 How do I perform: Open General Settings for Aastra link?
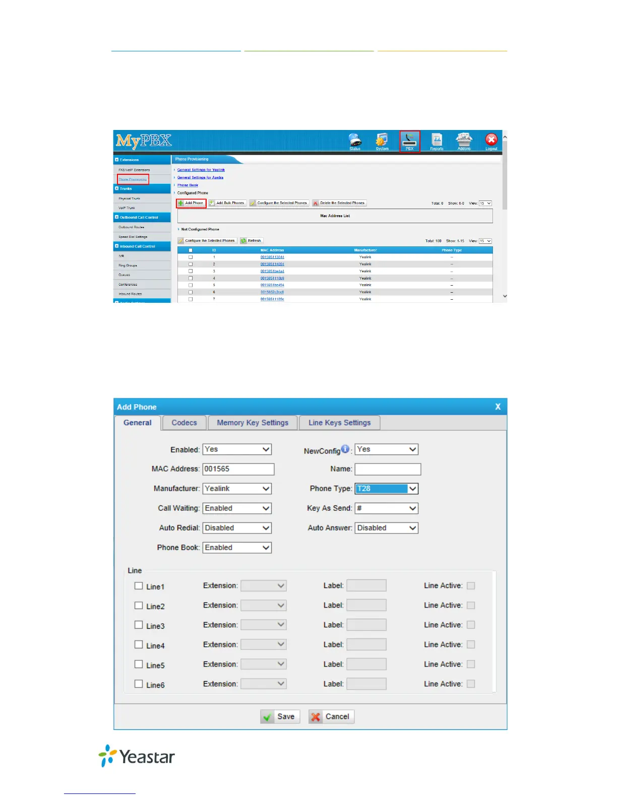[200, 177]
